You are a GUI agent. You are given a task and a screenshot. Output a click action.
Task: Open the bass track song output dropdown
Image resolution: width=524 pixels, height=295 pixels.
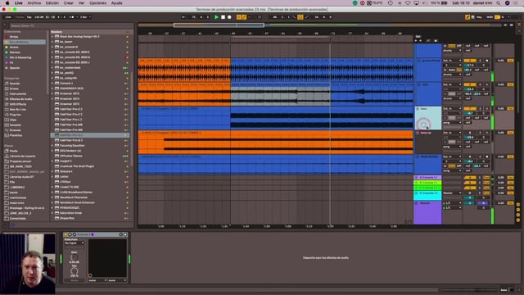click(452, 123)
